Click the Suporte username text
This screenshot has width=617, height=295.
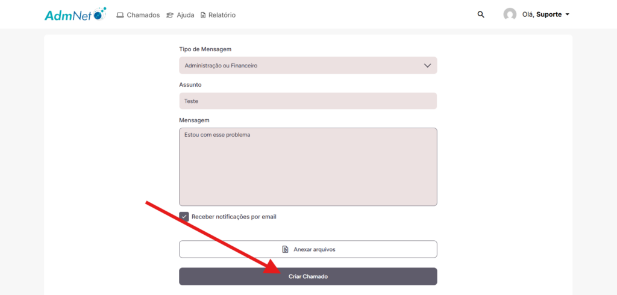548,14
